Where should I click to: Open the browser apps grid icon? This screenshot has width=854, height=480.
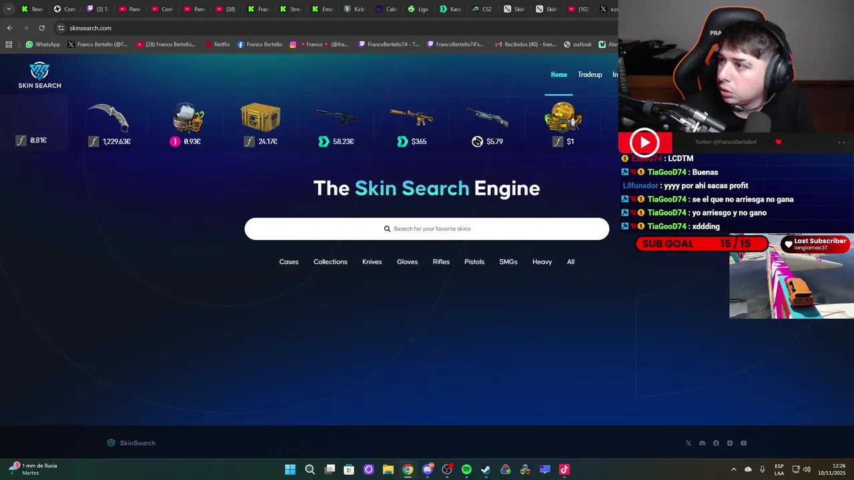pos(9,45)
